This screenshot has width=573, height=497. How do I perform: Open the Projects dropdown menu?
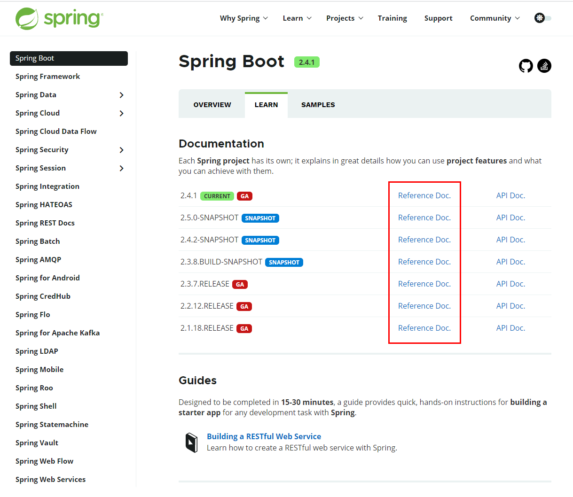pyautogui.click(x=345, y=18)
